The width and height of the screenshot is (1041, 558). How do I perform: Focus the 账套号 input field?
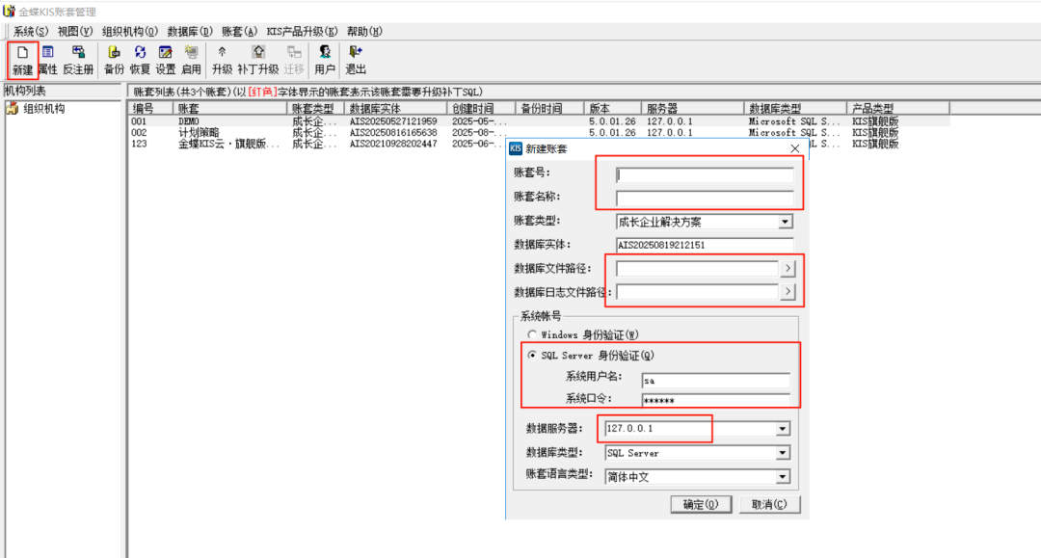click(x=705, y=174)
